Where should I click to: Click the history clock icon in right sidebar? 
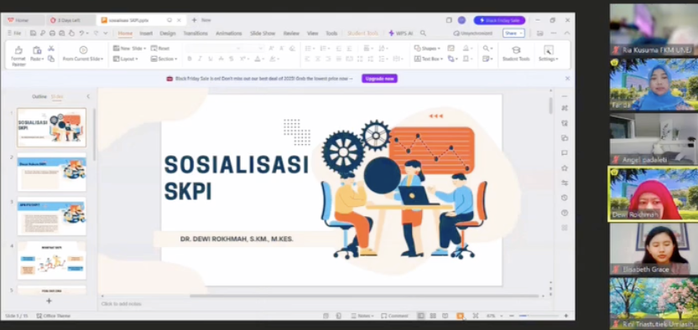565,198
